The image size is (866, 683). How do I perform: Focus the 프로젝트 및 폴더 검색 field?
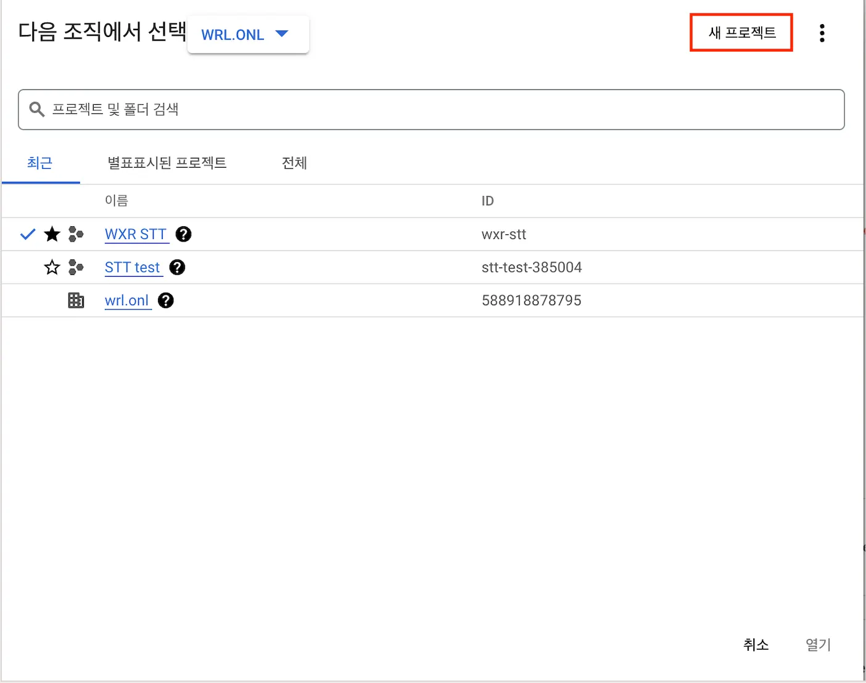(x=431, y=110)
